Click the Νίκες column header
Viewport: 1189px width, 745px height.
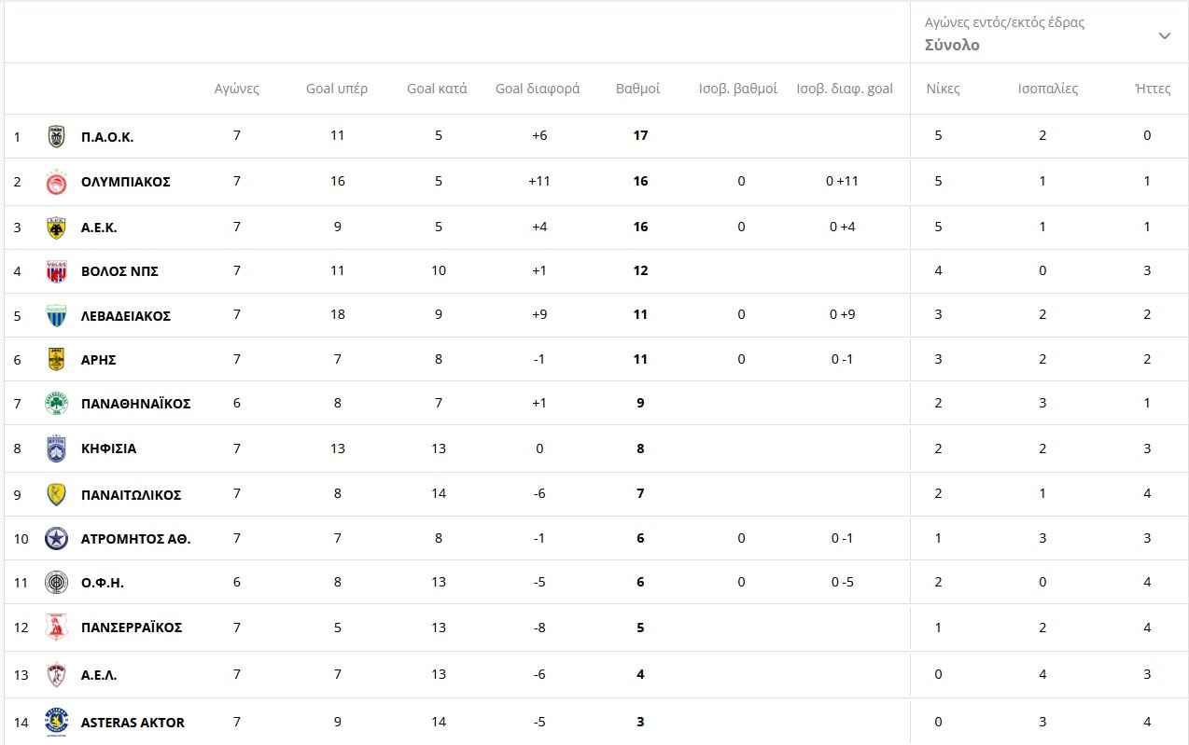coord(943,89)
